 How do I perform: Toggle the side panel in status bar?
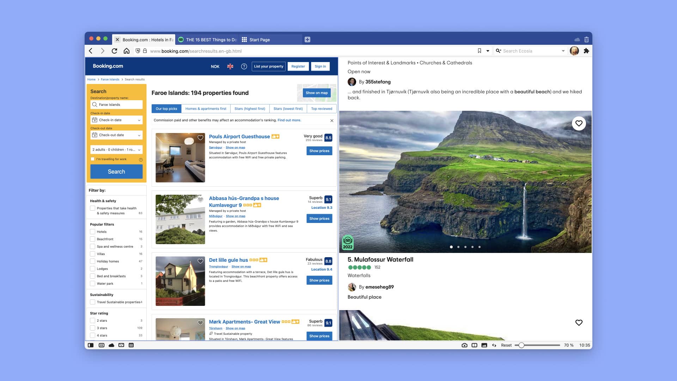tap(91, 345)
